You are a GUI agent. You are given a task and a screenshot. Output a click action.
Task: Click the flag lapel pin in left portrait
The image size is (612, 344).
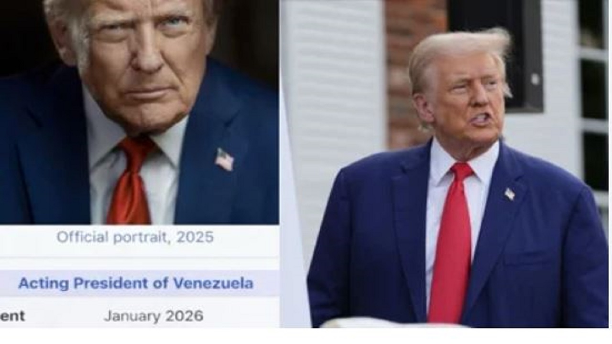coord(224,160)
